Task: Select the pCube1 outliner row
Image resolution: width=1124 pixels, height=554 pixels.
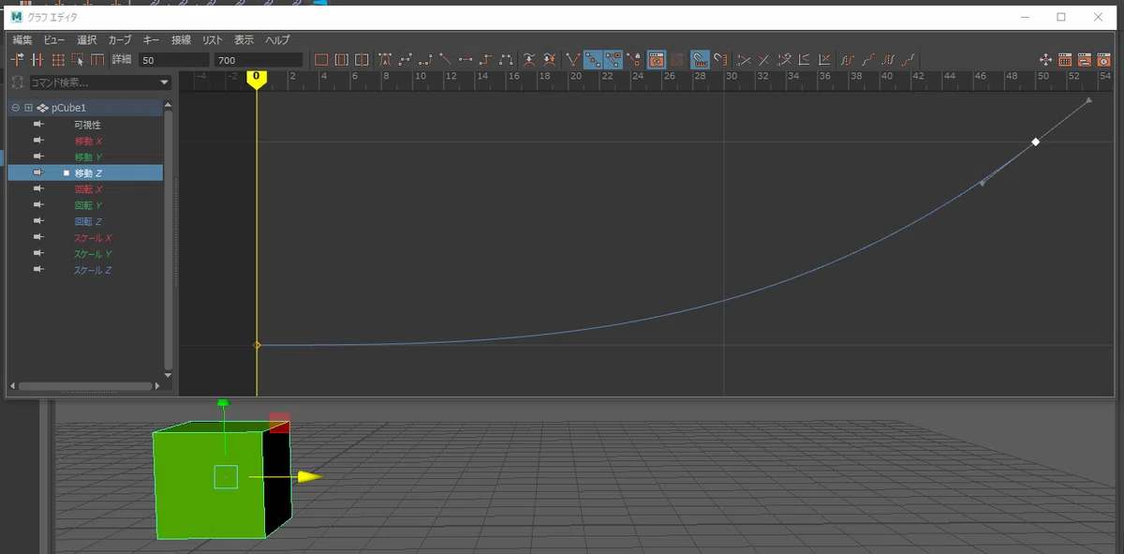Action: point(85,108)
